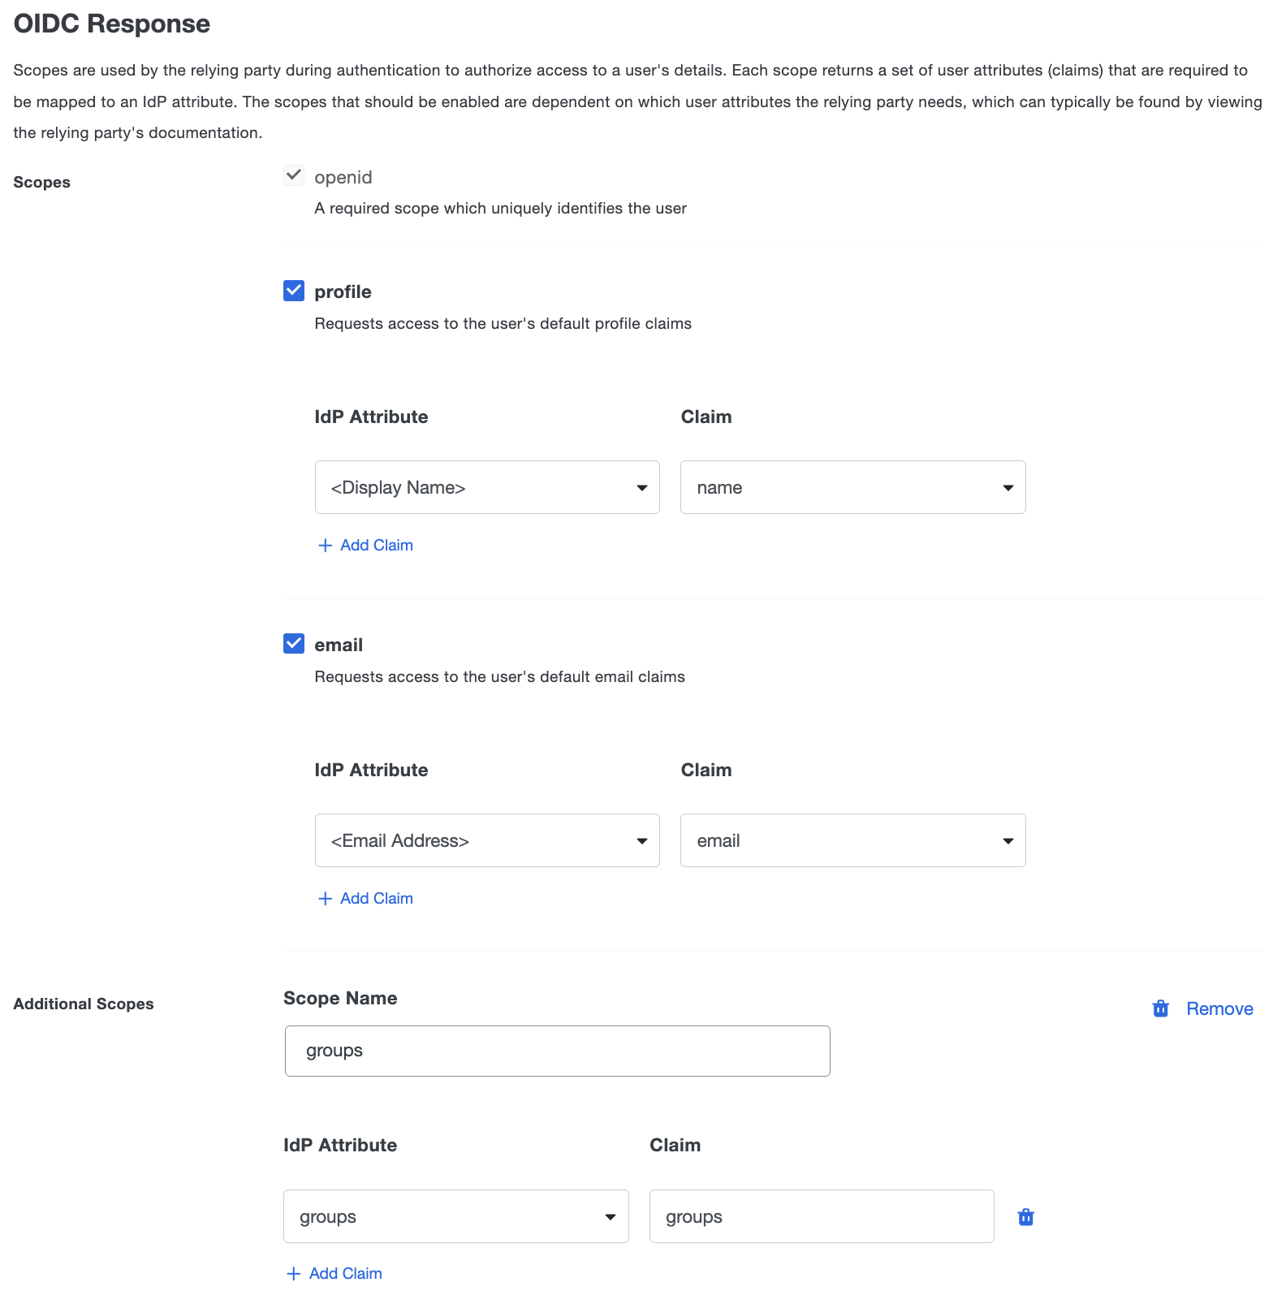Click the trash icon beside the groups claim row
The width and height of the screenshot is (1273, 1291).
click(x=1025, y=1216)
